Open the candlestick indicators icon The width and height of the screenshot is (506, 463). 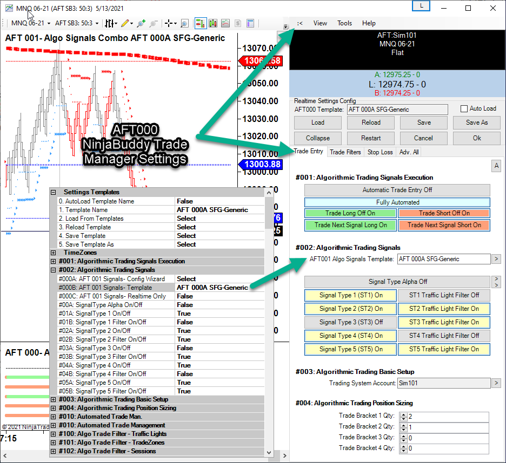click(x=212, y=23)
